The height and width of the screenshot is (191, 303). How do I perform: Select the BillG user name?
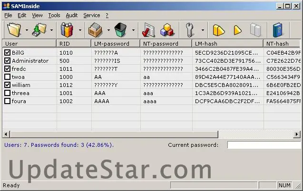point(18,53)
